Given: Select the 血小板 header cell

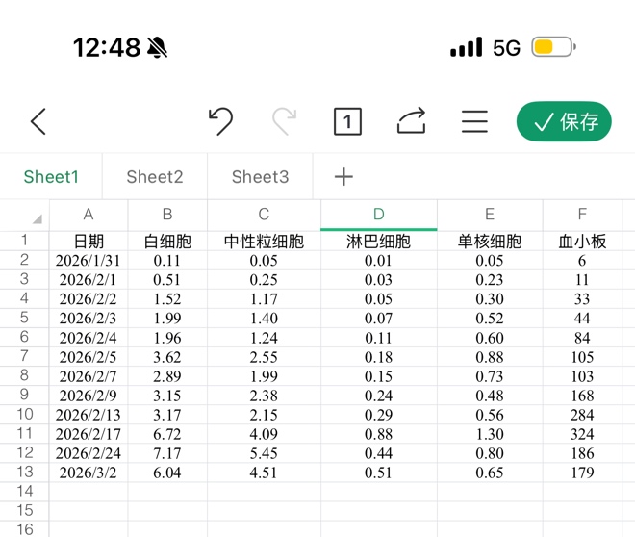Looking at the screenshot, I should click(582, 242).
